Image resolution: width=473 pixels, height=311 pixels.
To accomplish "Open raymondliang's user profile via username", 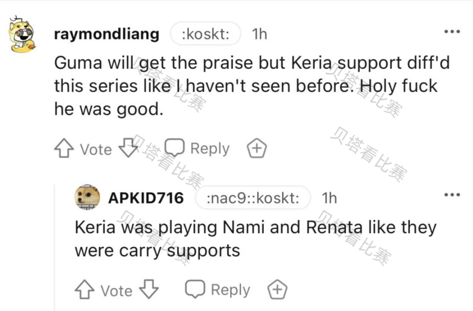I will 106,35.
